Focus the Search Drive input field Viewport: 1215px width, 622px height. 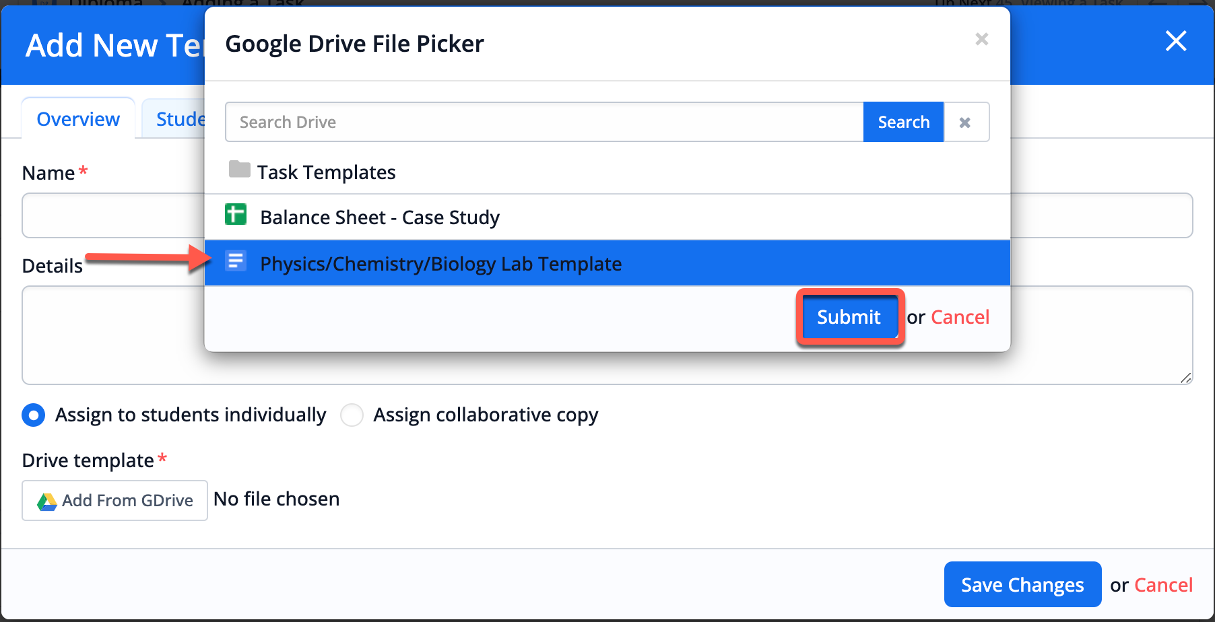pos(544,123)
